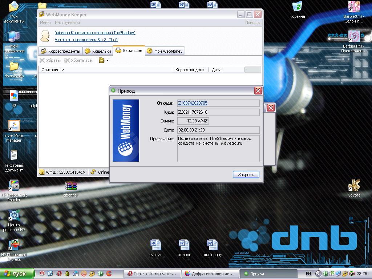372x279 pixels.
Task: Open the Мои документы desktop icon
Action: 14,12
